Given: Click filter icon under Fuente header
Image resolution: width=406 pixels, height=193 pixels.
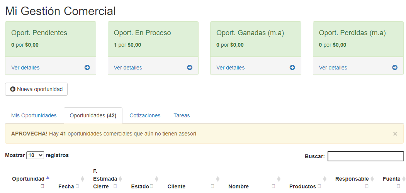Looking at the screenshot, I should click(398, 186).
